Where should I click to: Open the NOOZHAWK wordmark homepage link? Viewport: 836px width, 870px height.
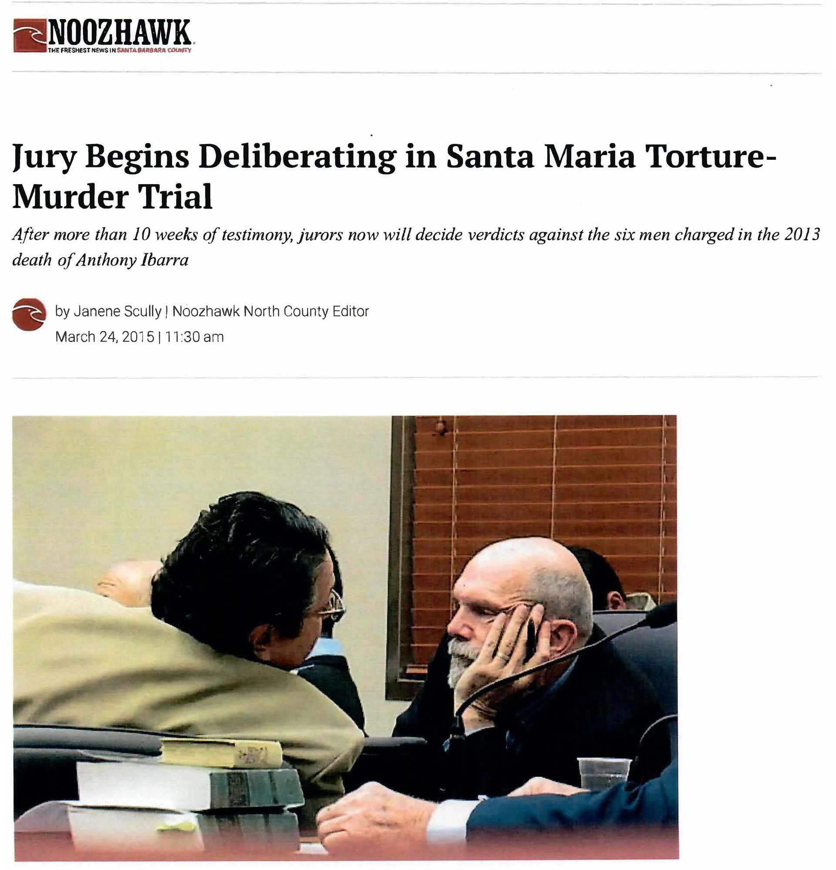pos(120,32)
